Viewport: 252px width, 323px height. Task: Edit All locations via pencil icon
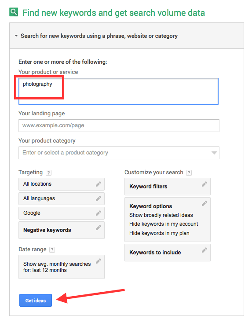coord(99,184)
